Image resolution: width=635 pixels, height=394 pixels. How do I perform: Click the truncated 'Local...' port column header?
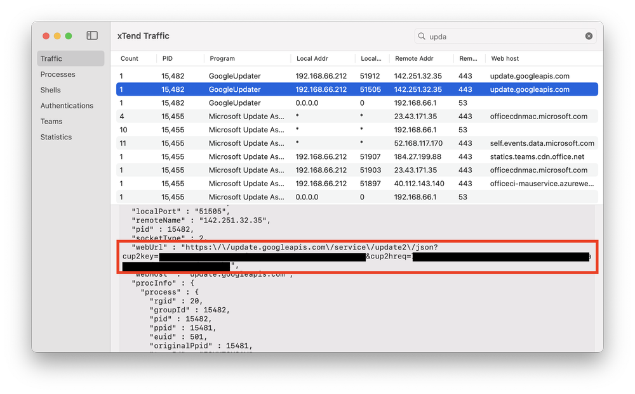click(371, 58)
